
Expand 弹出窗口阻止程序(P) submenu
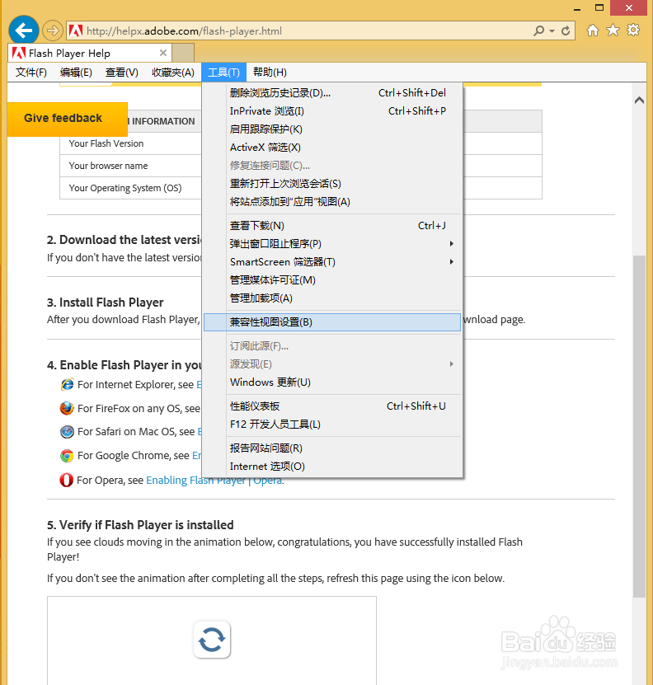pos(333,244)
